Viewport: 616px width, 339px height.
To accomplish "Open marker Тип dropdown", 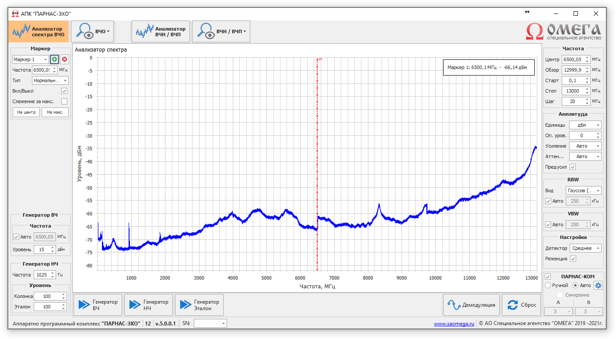I will click(x=50, y=80).
